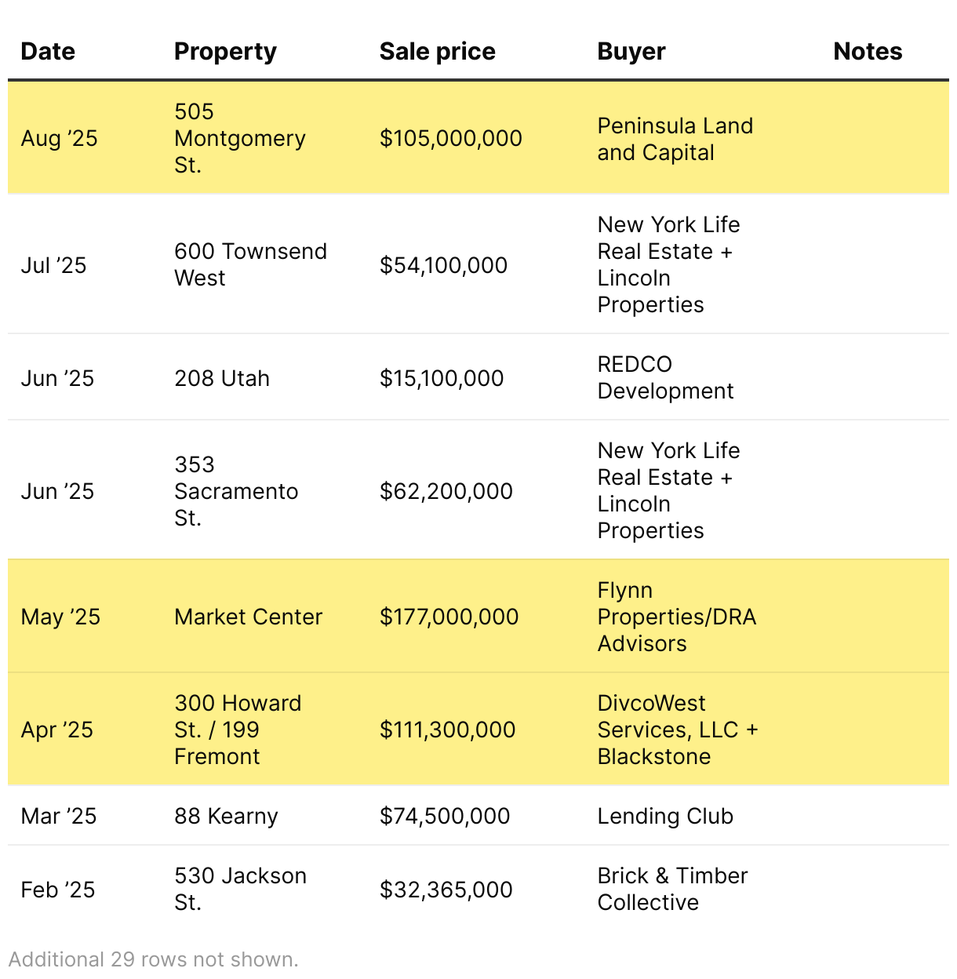Click the 'Additional 29 rows not shown' note
This screenshot has height=979, width=957.
pyautogui.click(x=154, y=959)
